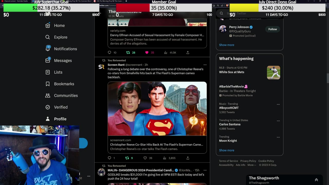
Task: Open the variety.com Danny Elfman article link
Action: point(157,37)
